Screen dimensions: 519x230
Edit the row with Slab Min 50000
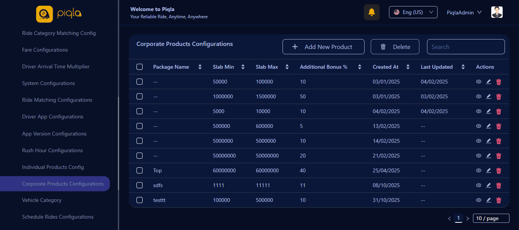pyautogui.click(x=489, y=82)
